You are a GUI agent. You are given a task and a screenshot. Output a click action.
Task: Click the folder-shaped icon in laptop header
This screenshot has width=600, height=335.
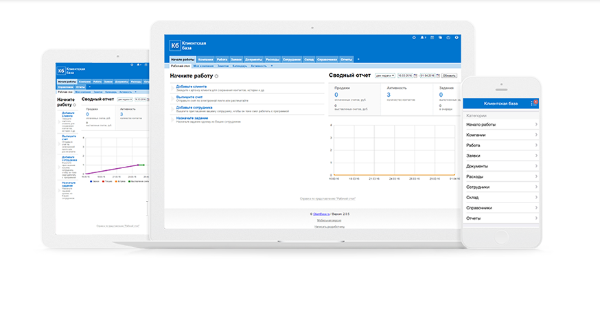click(x=448, y=38)
